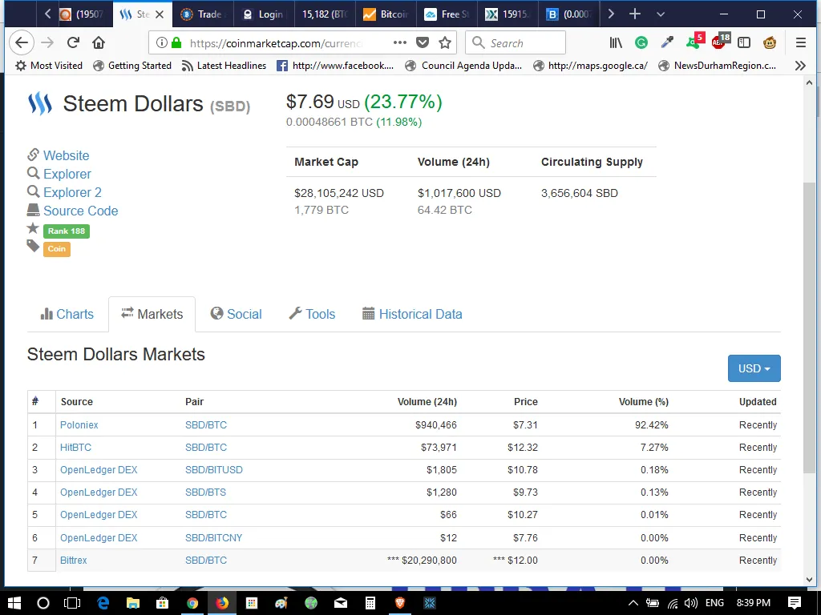The height and width of the screenshot is (615, 821).
Task: Switch input language with ENG indicator
Action: 714,603
